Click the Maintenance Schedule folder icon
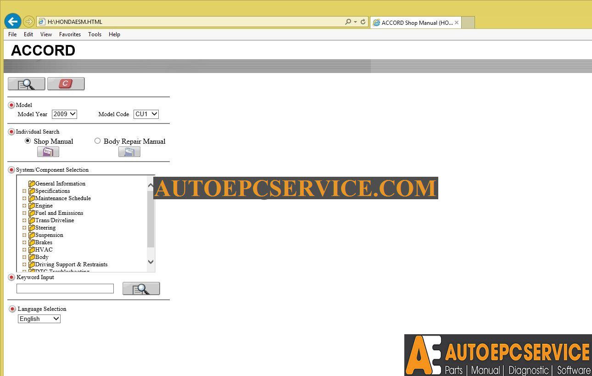Screen dimensions: 592x376 [32, 198]
